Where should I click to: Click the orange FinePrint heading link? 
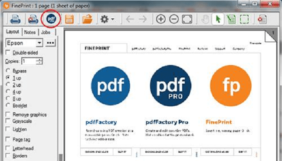coord(219,122)
